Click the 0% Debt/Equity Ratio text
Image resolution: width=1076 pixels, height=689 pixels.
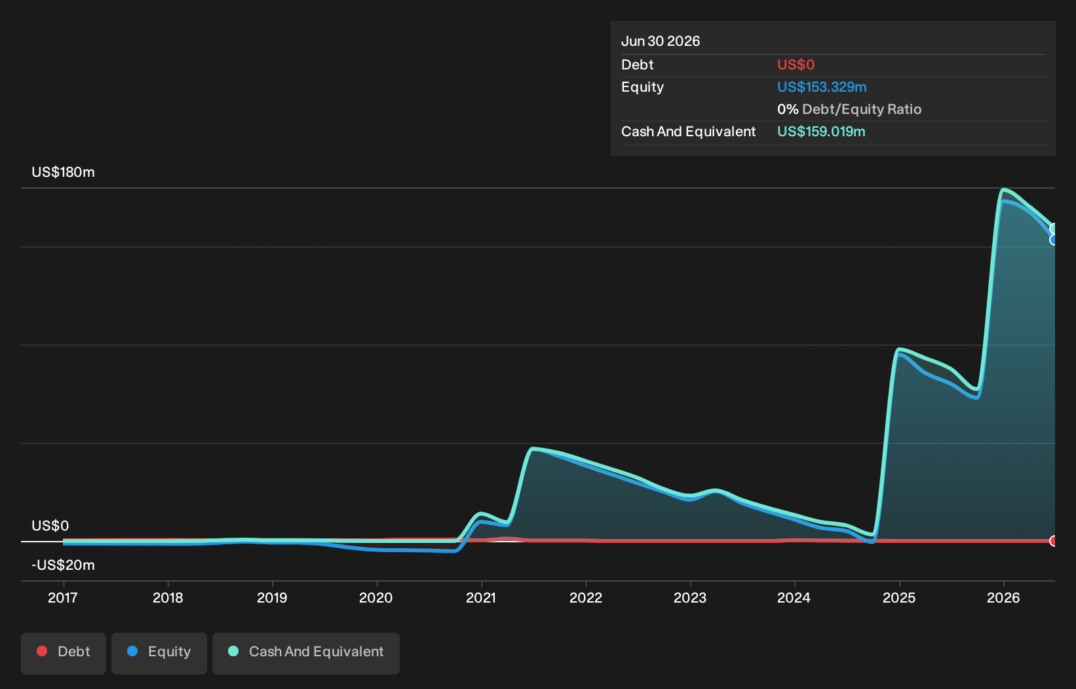pos(849,109)
